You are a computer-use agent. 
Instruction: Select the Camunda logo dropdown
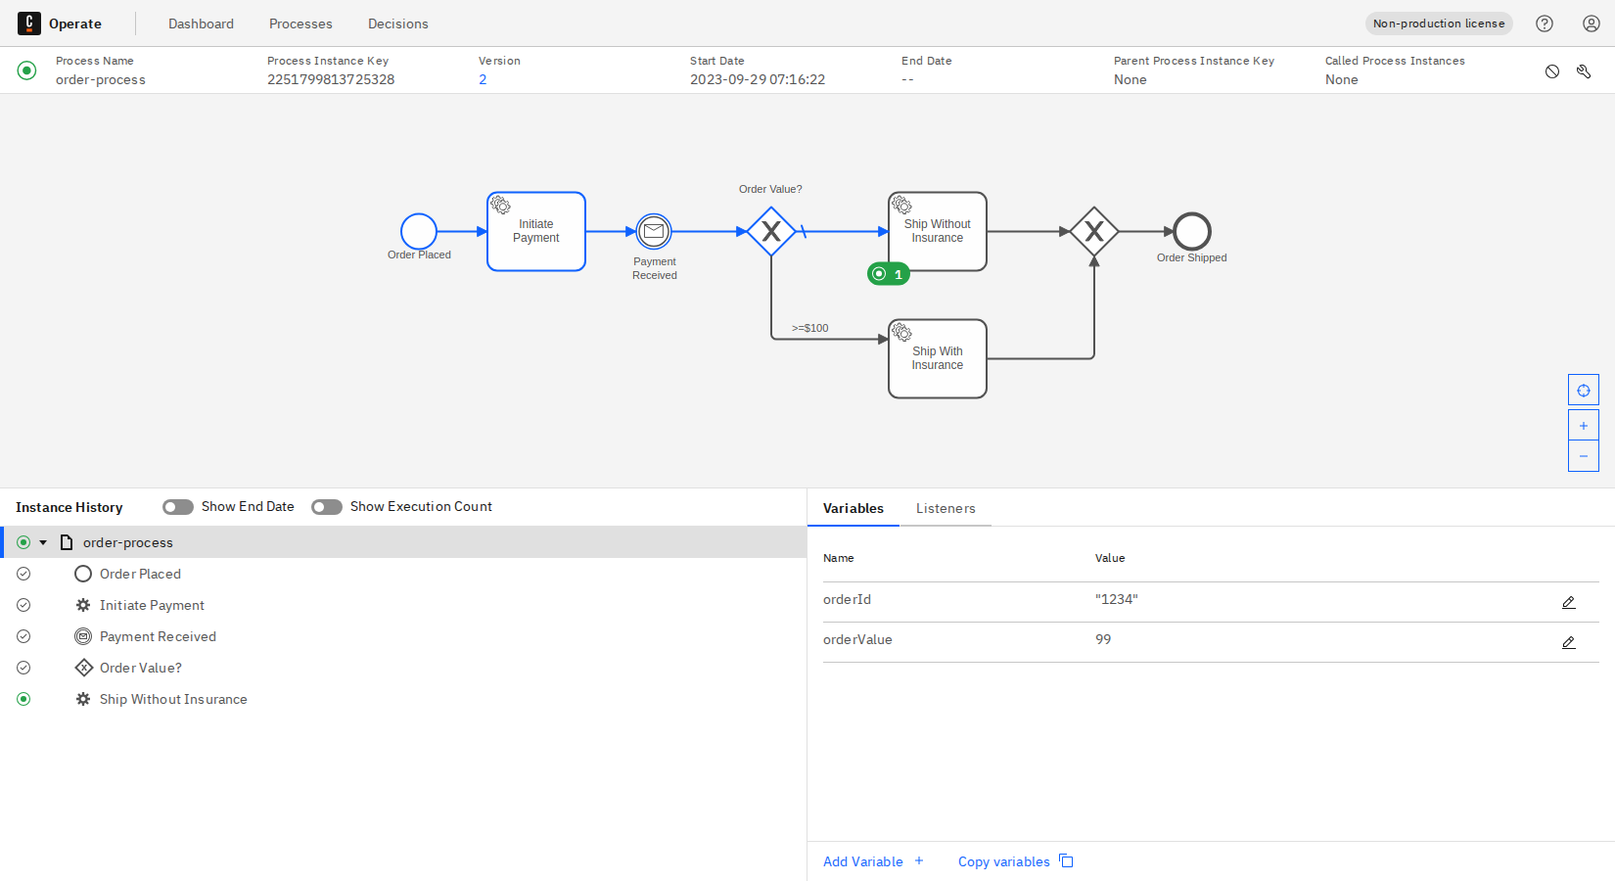pos(28,23)
